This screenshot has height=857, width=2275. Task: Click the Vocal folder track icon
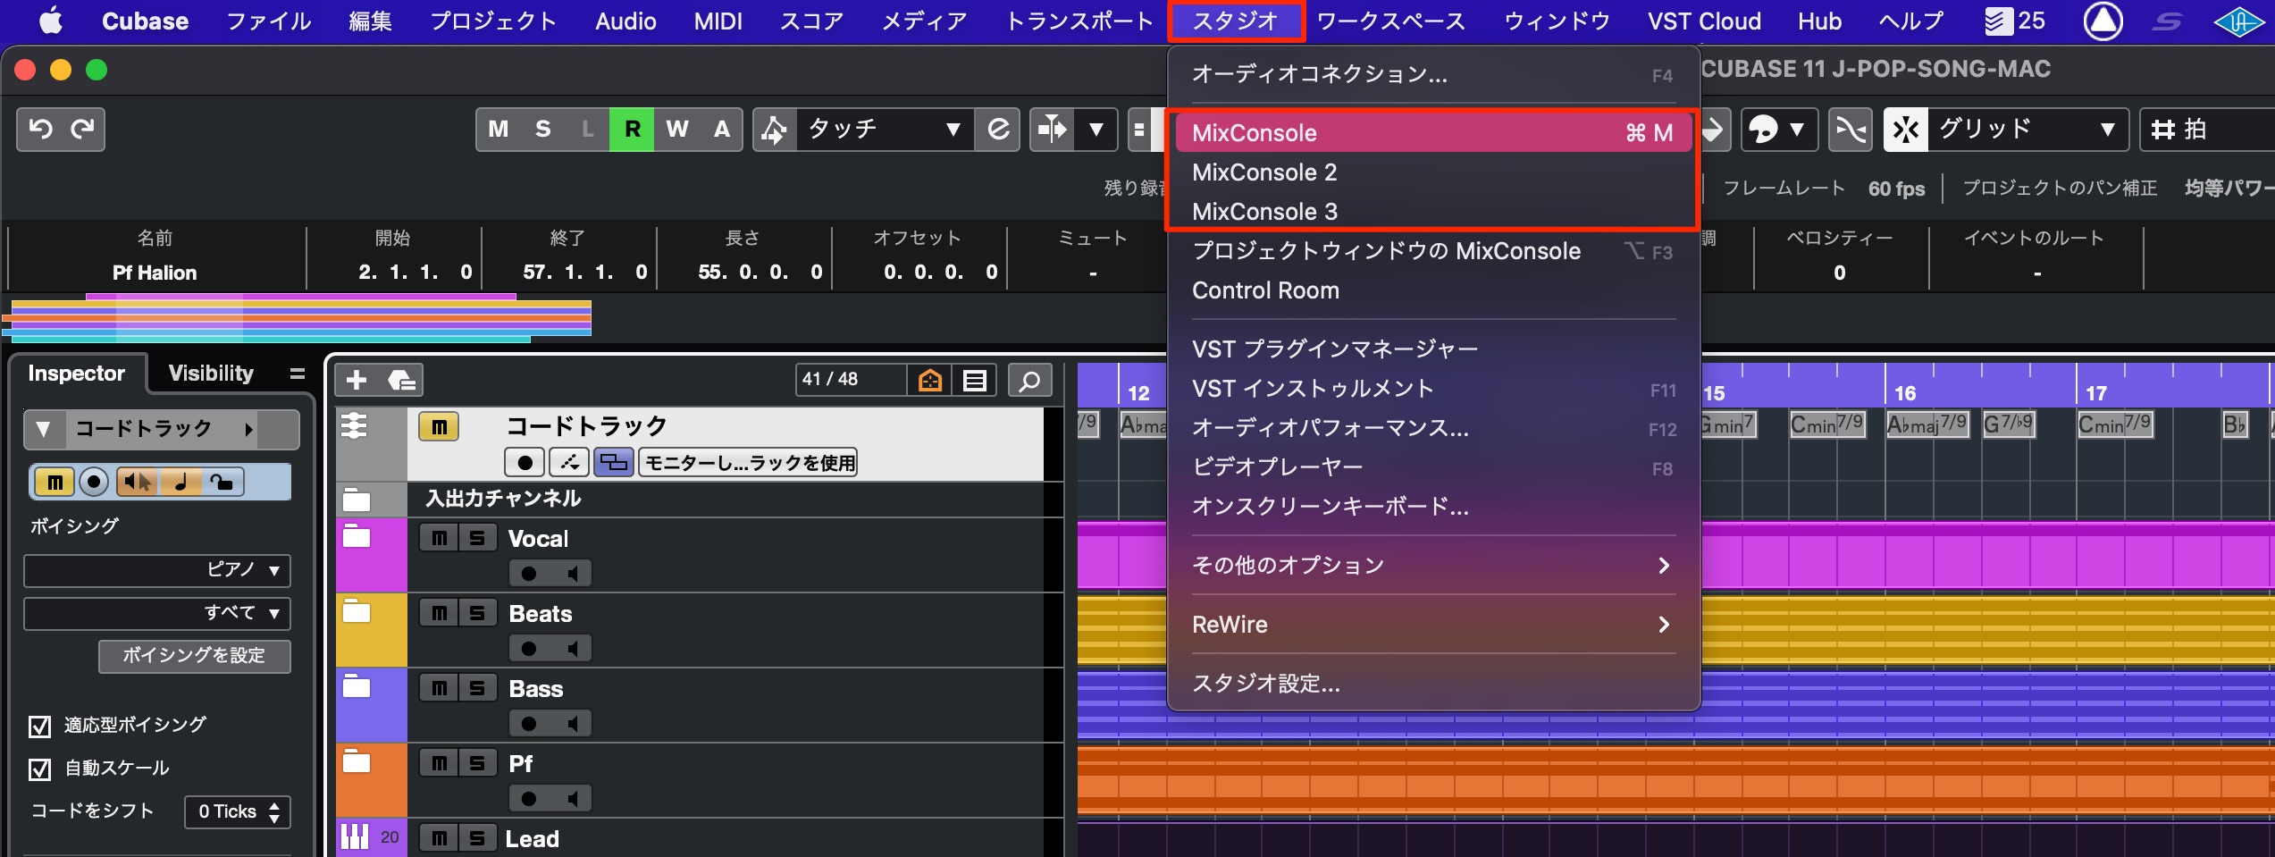tap(357, 537)
